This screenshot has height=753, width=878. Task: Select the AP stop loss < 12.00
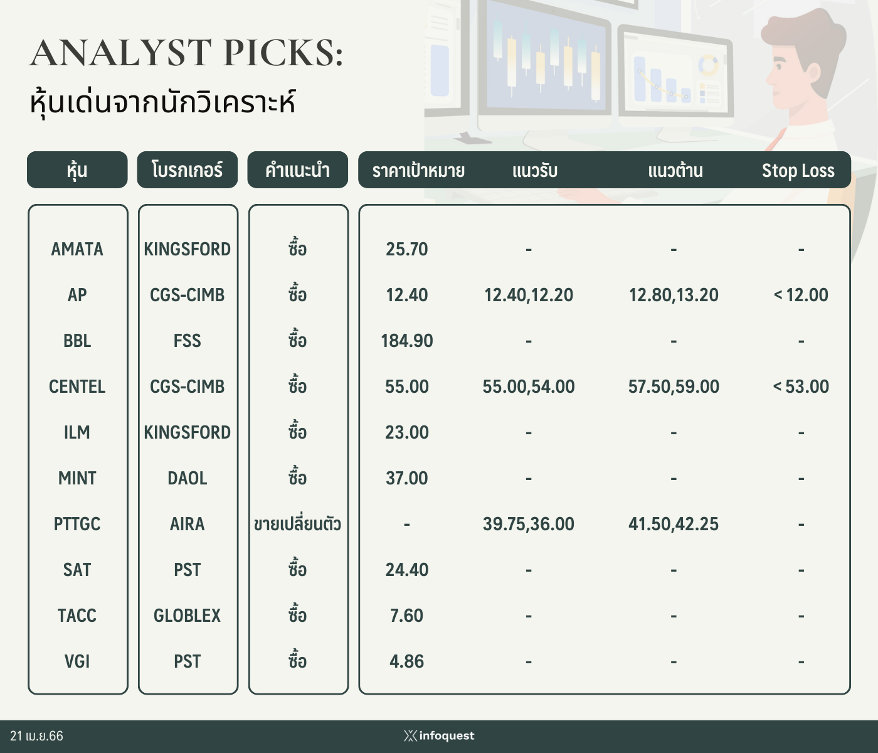click(801, 295)
